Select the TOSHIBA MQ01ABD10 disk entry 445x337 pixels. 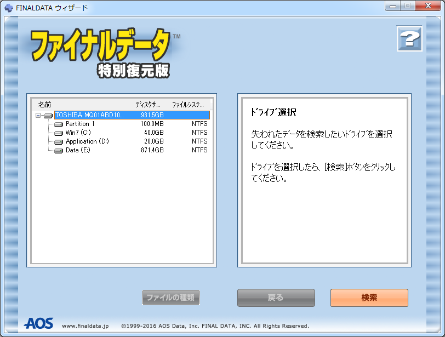[x=89, y=115]
